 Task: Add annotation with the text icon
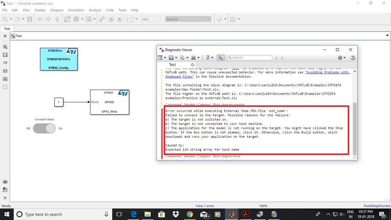5,71
